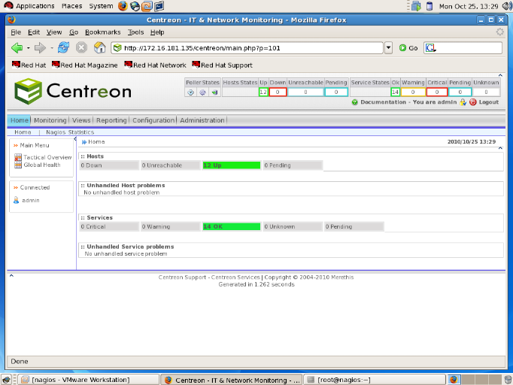Launch the email globe icon in the top panel
513x385 pixels.
135,6
